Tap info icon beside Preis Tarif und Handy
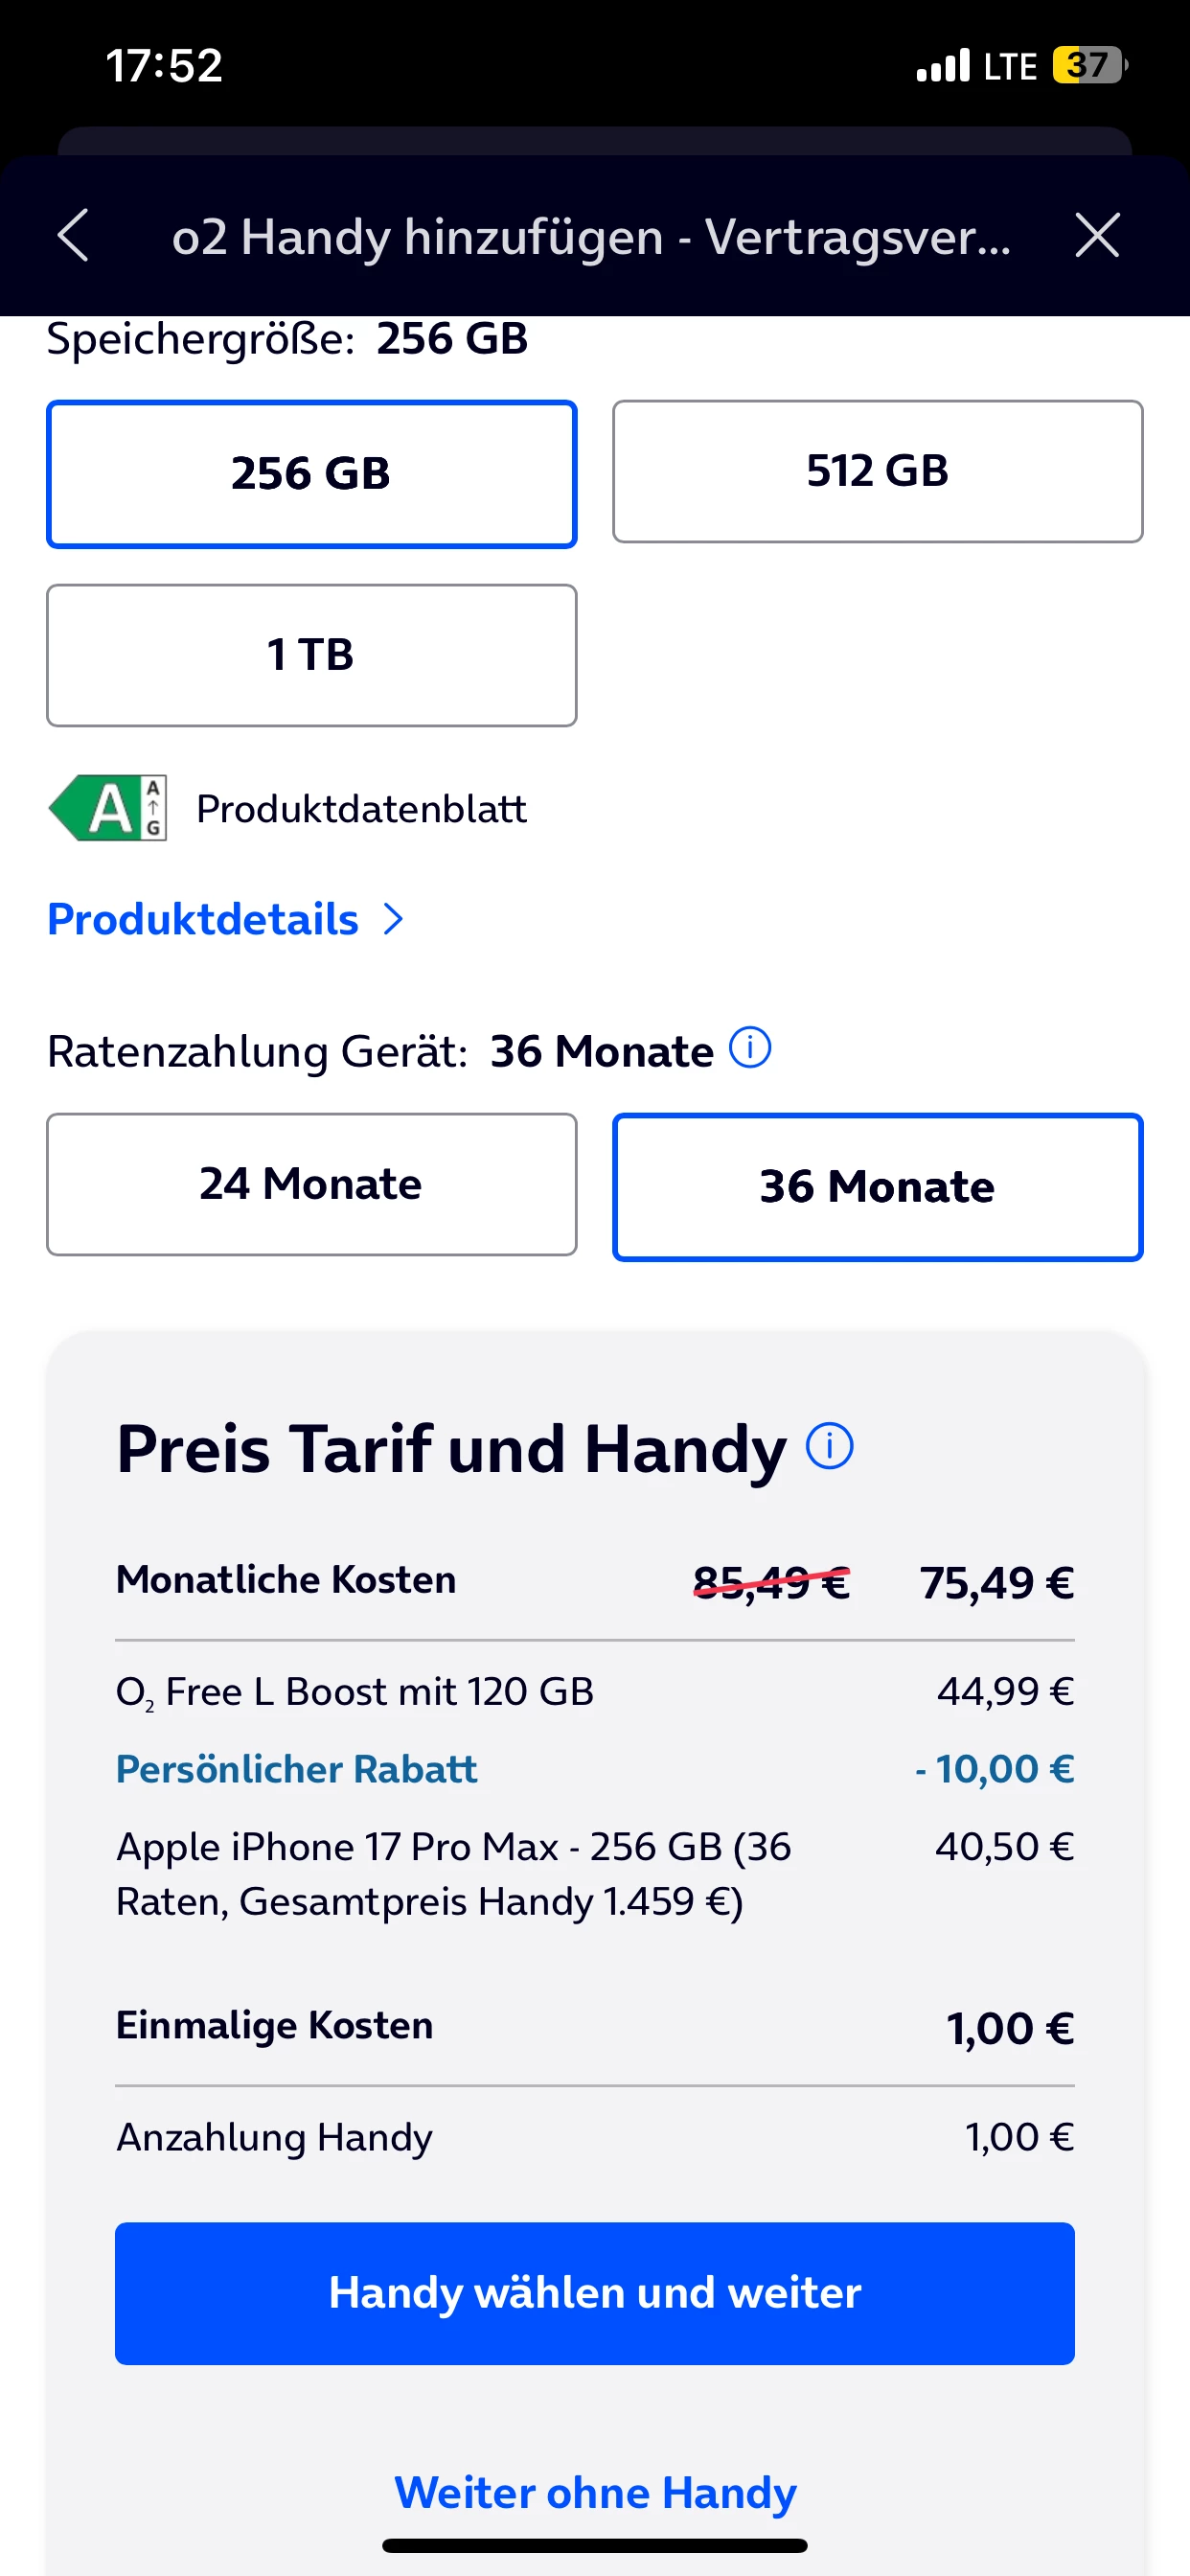The width and height of the screenshot is (1190, 2576). pyautogui.click(x=830, y=1446)
